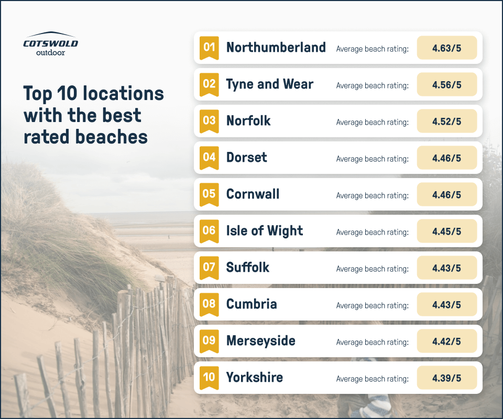Click the 10 rank ribbon badge

[209, 378]
